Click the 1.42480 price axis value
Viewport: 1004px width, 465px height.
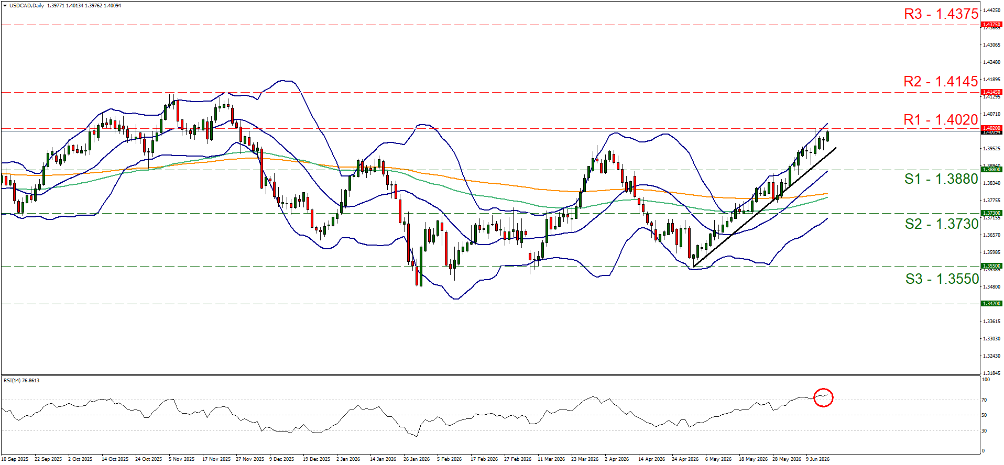(x=991, y=62)
